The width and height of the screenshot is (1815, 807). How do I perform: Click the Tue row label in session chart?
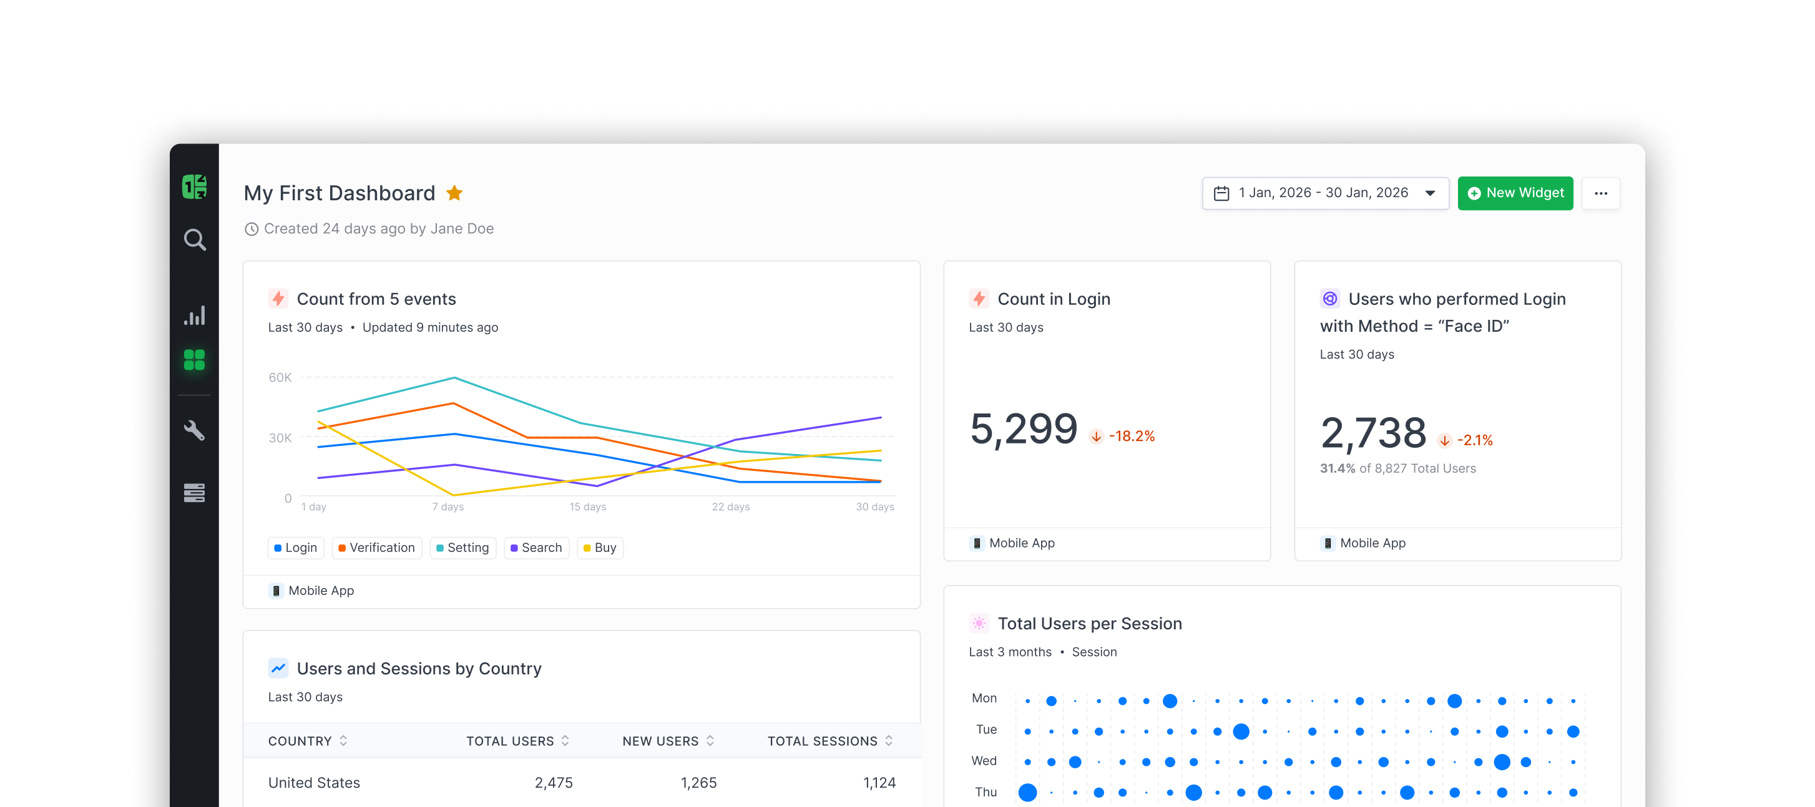pos(986,730)
